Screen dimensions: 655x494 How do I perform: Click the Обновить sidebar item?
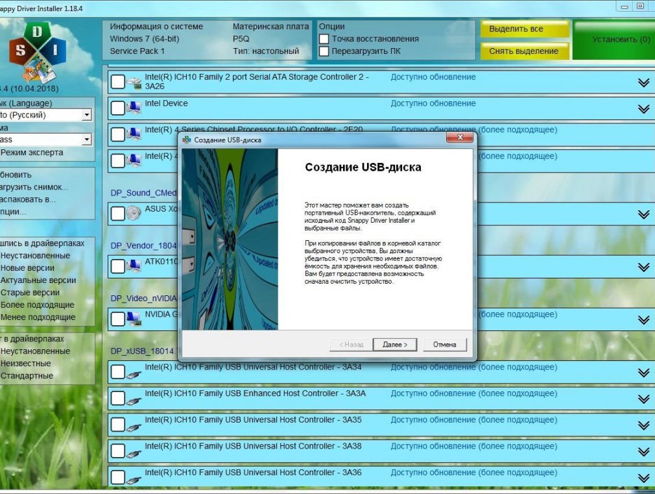coord(16,175)
